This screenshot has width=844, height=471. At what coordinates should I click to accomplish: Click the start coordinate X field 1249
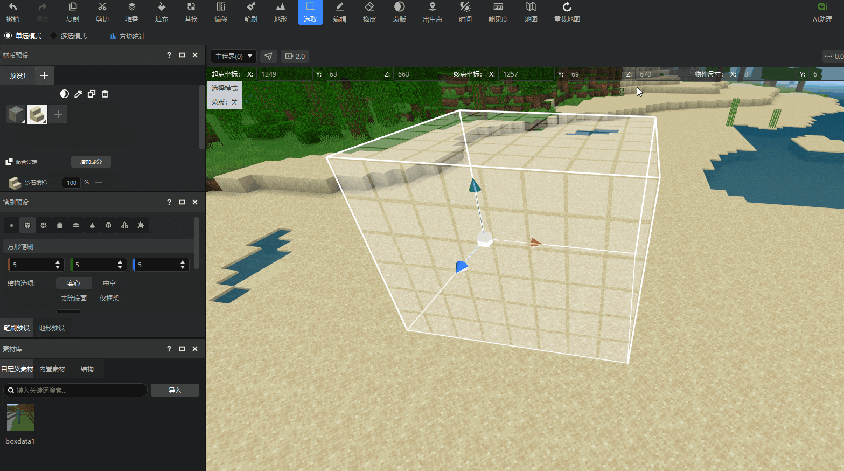[x=284, y=74]
